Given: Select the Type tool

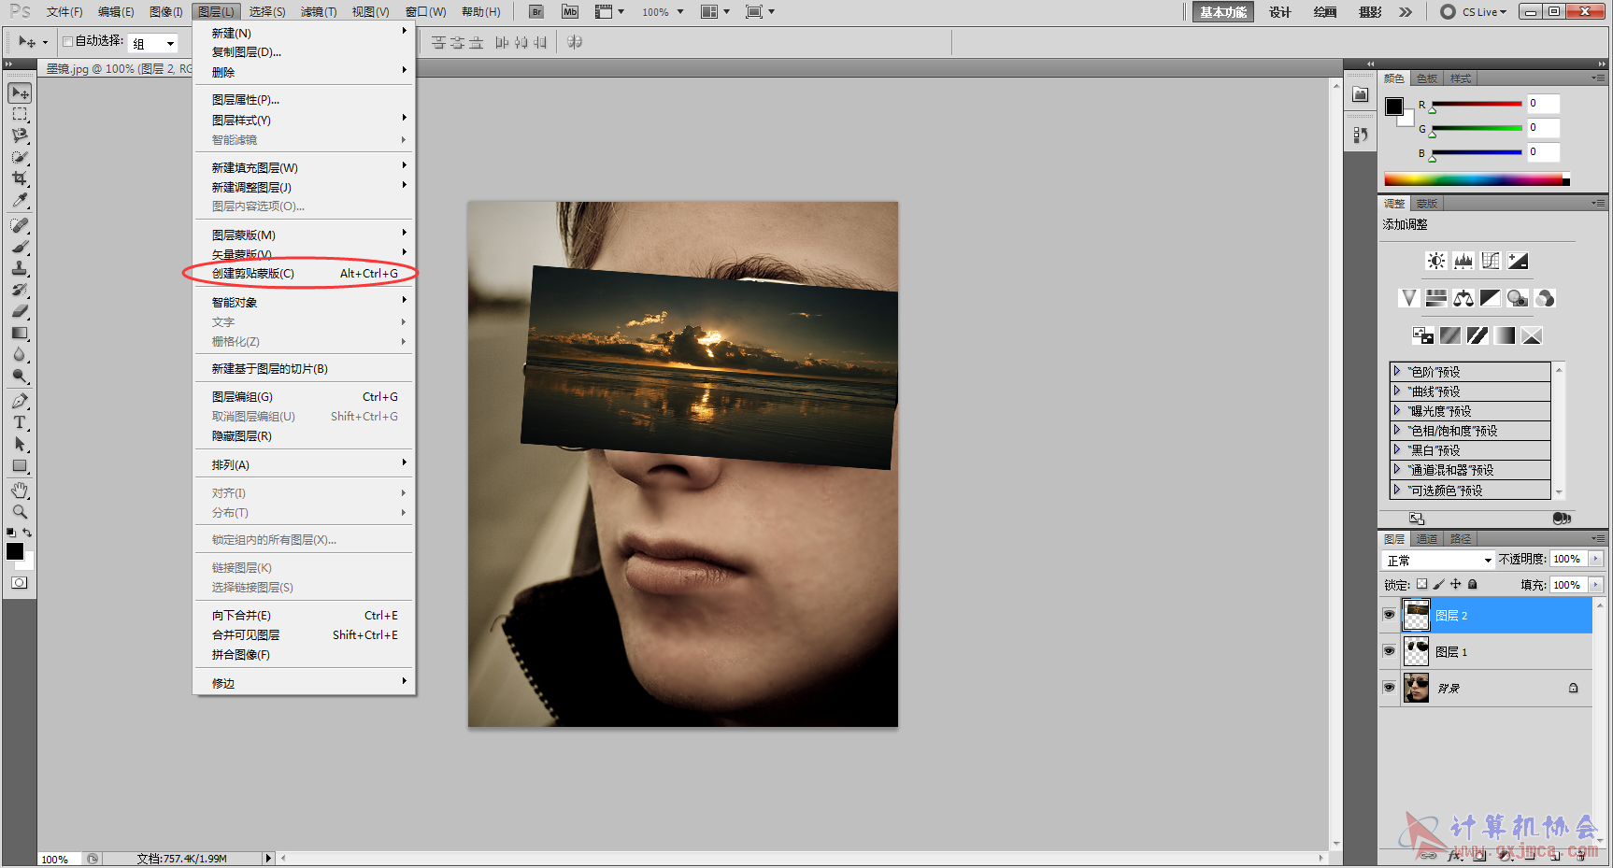Looking at the screenshot, I should click(x=20, y=422).
